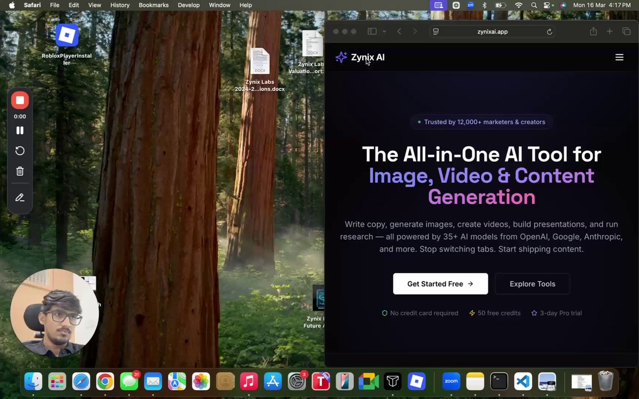Add a new tab with the plus icon
Screen dimensions: 639x399
coord(609,32)
